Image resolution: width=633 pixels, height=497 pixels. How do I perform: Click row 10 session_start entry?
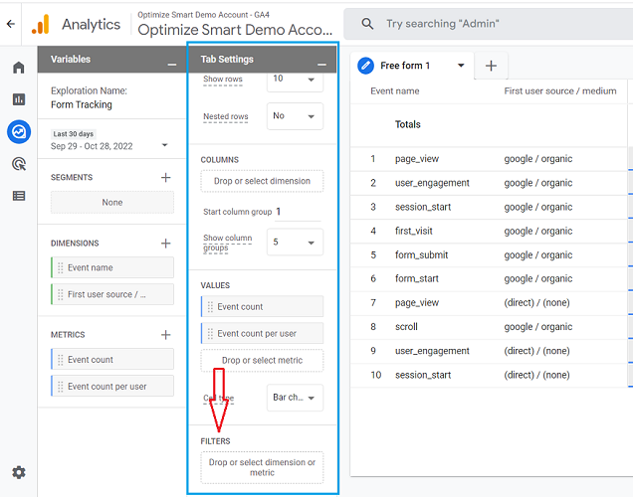[x=491, y=375]
